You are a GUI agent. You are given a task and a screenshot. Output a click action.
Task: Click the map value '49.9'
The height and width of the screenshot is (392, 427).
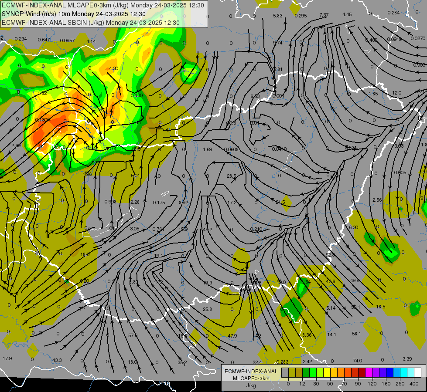click(x=355, y=280)
